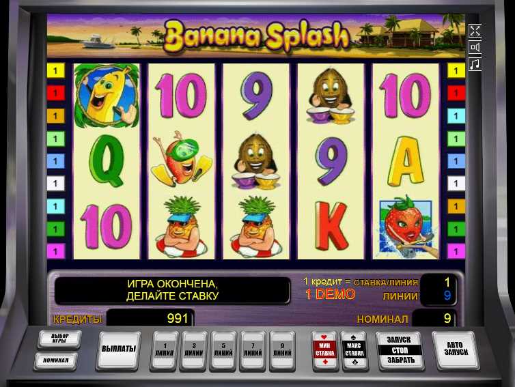This screenshot has width=515, height=387.
Task: Select 1 линия bet lines button
Action: tap(165, 351)
